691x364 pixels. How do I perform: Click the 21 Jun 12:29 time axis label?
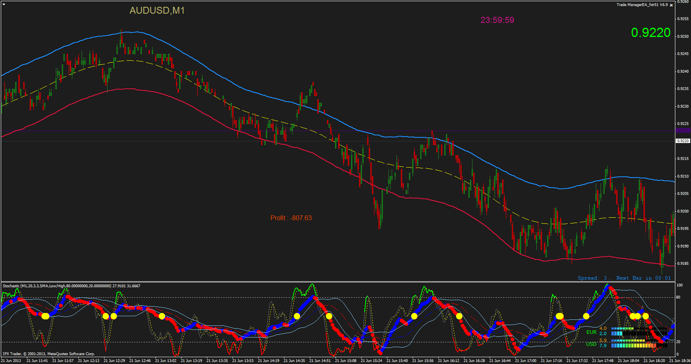click(x=114, y=361)
